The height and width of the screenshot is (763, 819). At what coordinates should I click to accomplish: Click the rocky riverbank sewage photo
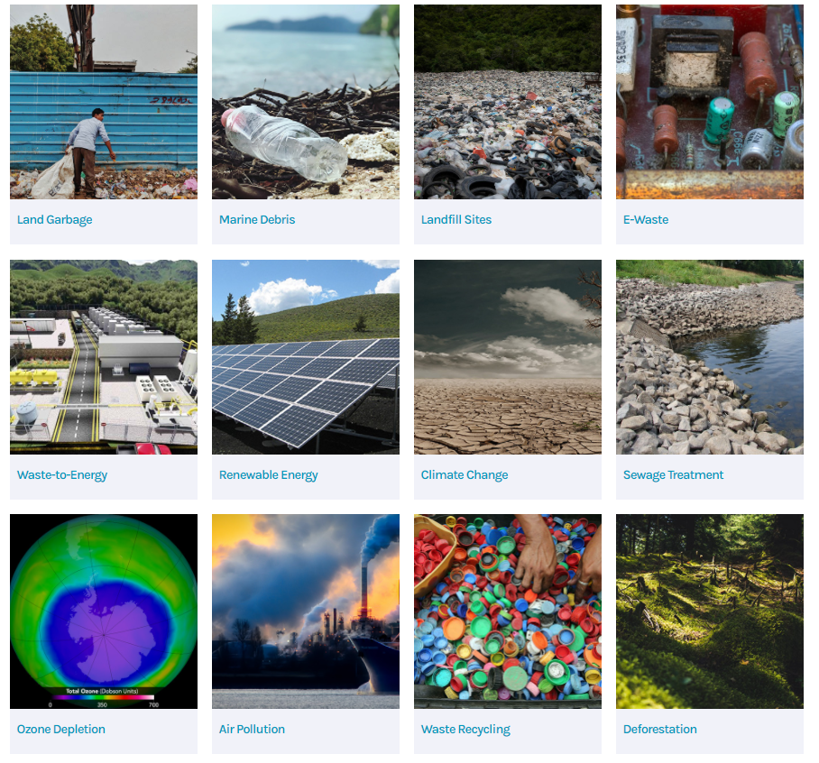709,357
